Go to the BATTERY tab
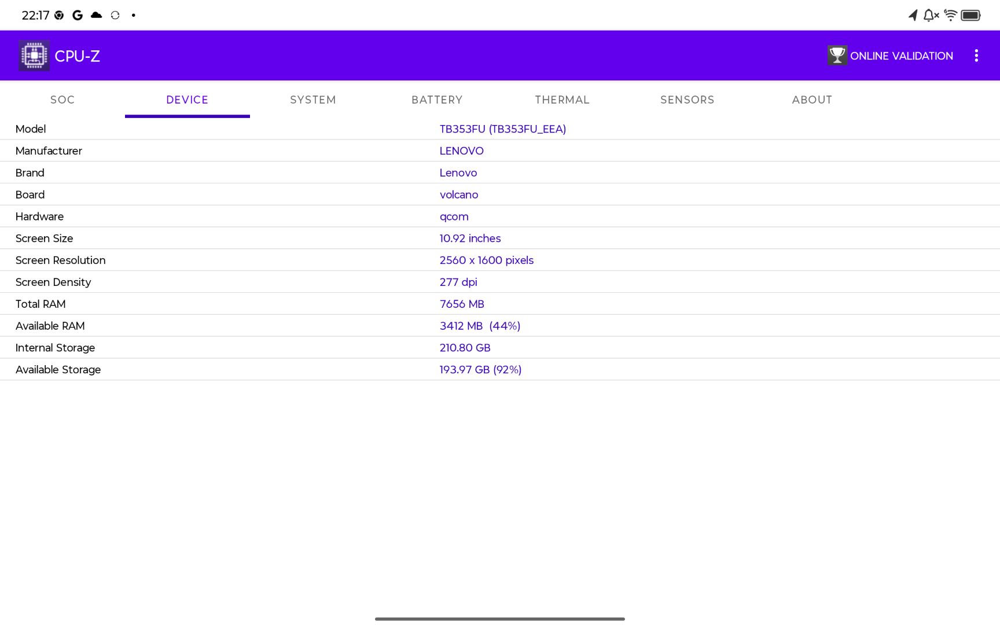 [x=437, y=100]
